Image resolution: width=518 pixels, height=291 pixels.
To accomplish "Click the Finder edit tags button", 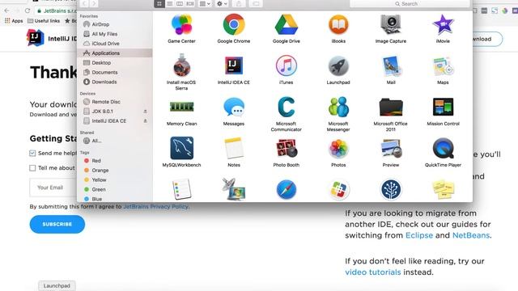I will pos(256,3).
